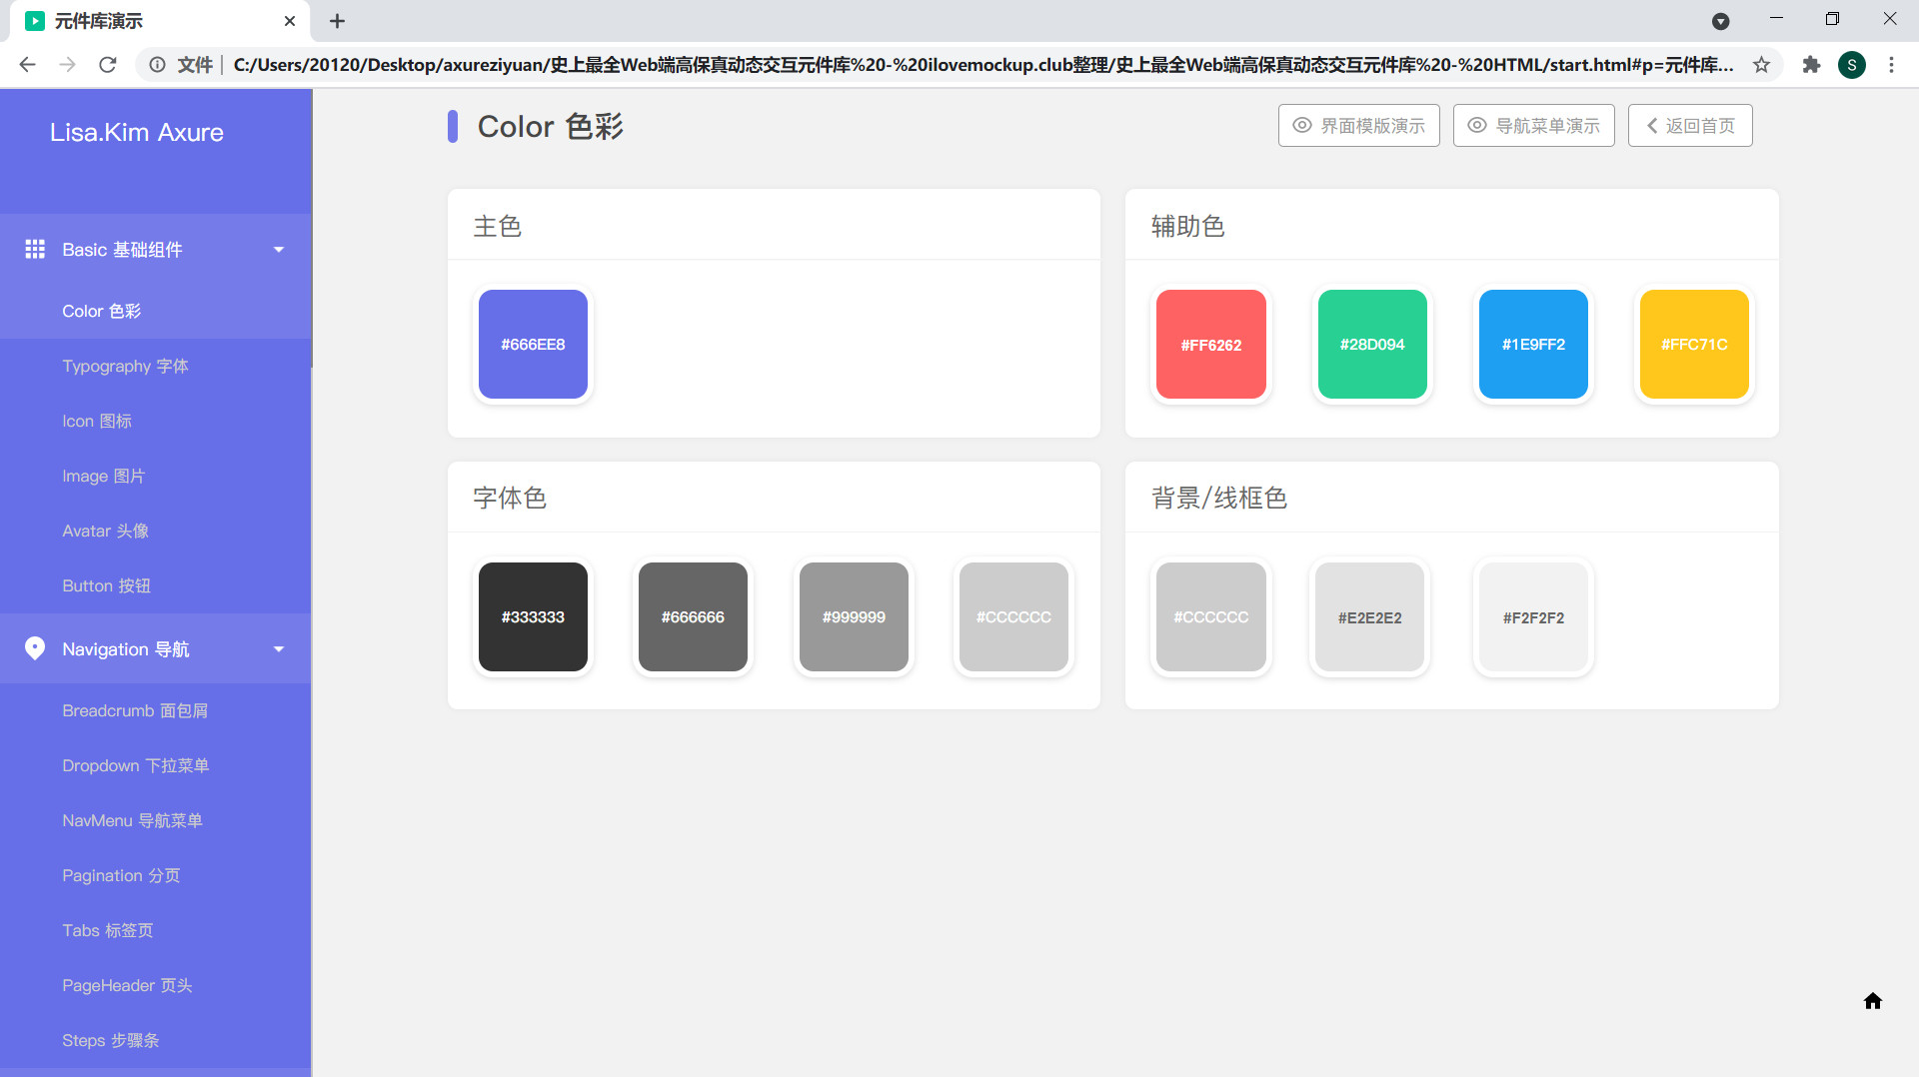Click the Basic grid icon in sidebar
1919x1077 pixels.
35,249
